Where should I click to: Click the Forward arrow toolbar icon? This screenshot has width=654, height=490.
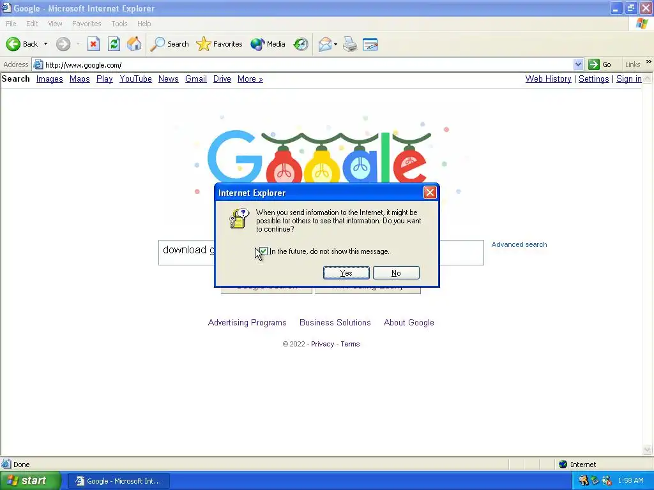point(63,44)
